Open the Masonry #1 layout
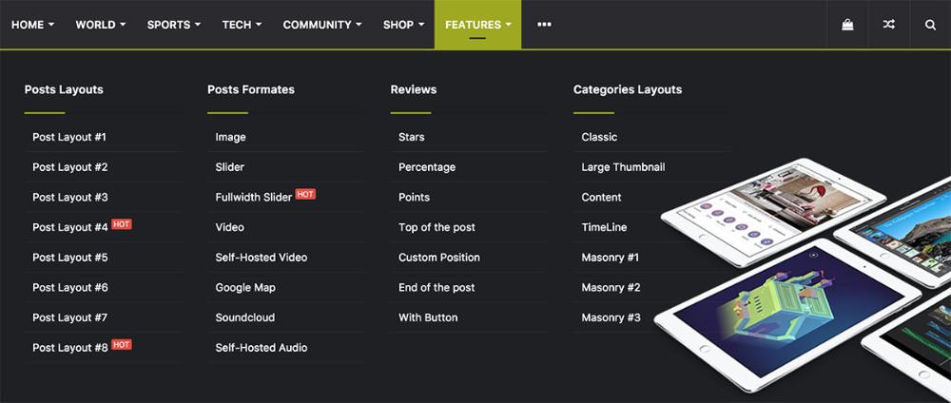 [611, 258]
